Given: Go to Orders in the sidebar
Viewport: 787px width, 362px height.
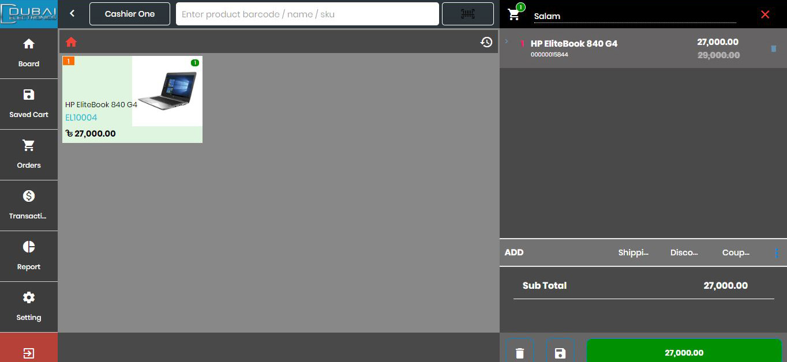Looking at the screenshot, I should tap(29, 154).
